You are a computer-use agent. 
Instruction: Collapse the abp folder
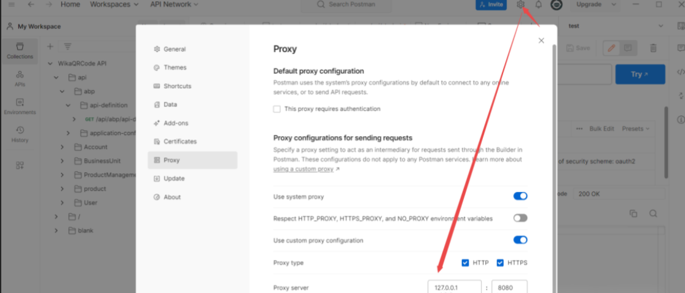pos(62,91)
